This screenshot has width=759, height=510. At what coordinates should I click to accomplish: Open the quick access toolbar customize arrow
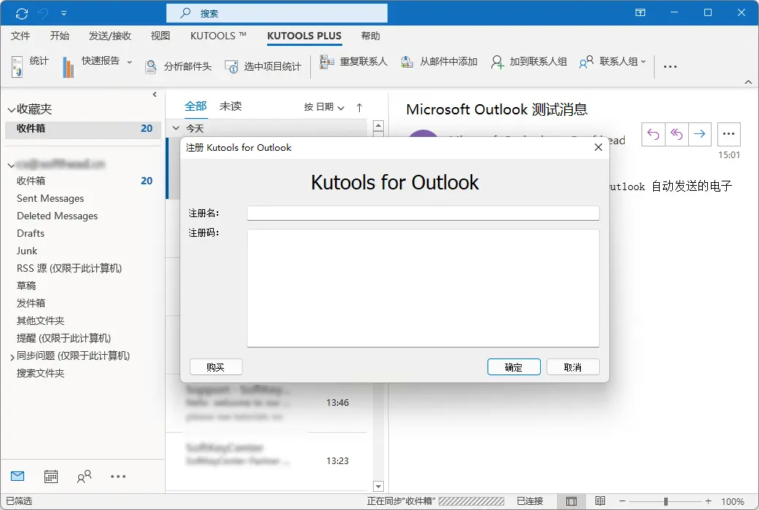[64, 14]
